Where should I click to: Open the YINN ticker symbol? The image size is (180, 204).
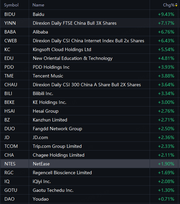[10, 23]
